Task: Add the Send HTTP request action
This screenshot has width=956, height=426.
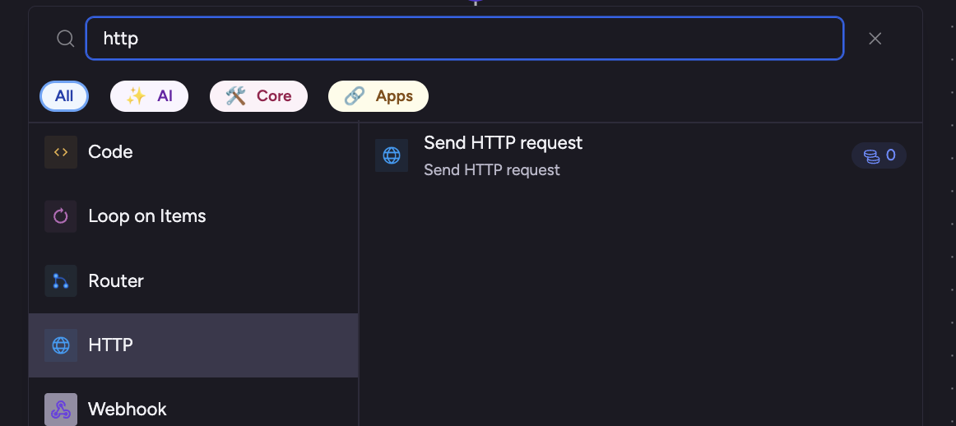Action: [503, 143]
